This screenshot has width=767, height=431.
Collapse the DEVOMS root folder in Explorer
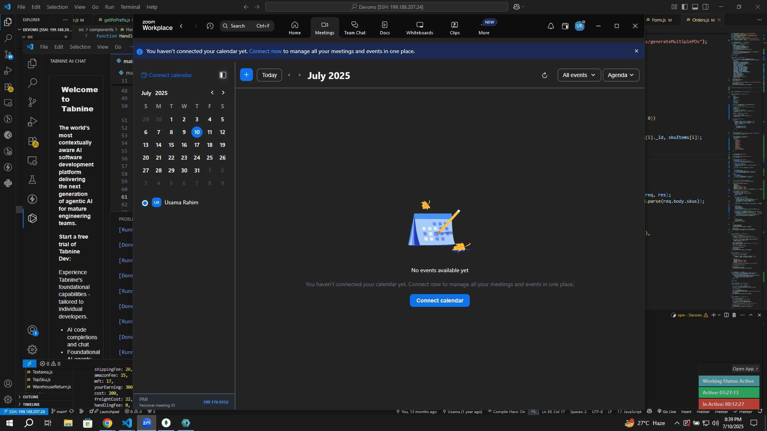45,30
